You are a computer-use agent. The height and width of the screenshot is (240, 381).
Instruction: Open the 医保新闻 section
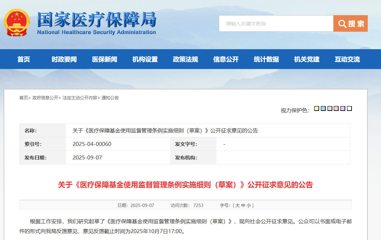pyautogui.click(x=105, y=59)
